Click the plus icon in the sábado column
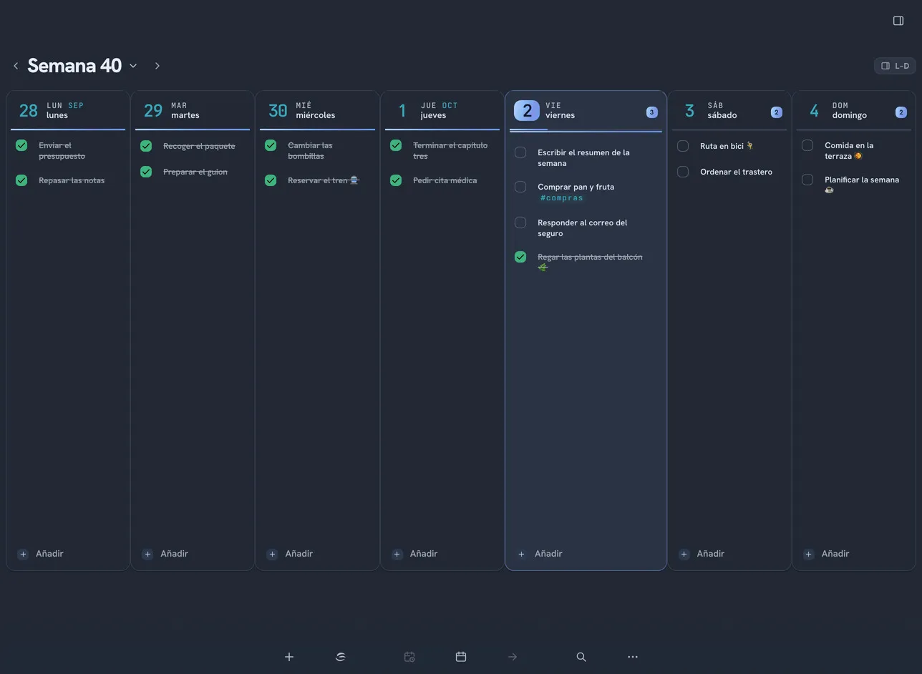 (684, 554)
